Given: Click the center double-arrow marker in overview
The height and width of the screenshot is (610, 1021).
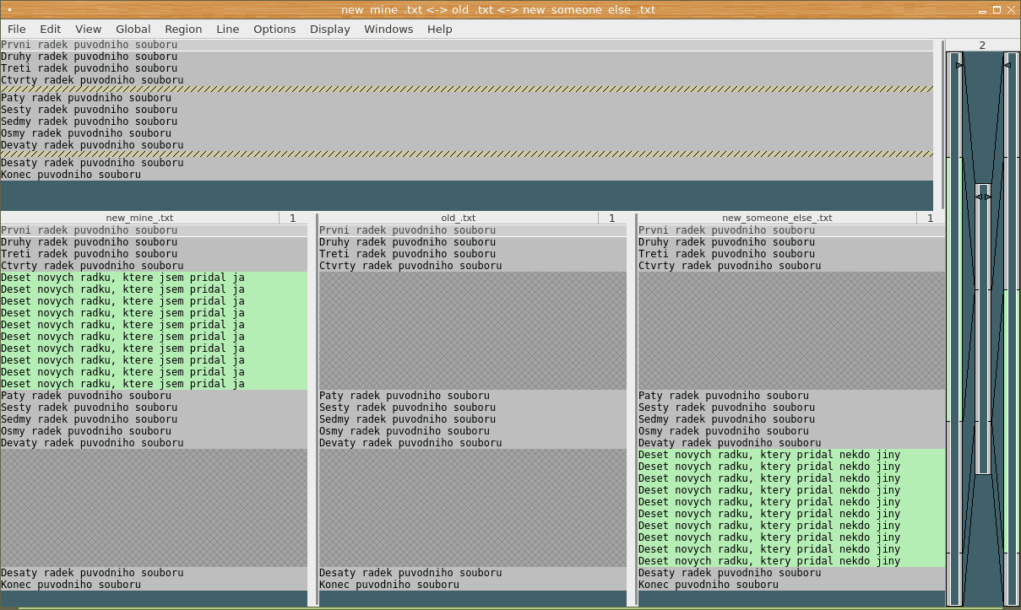Looking at the screenshot, I should tap(982, 197).
